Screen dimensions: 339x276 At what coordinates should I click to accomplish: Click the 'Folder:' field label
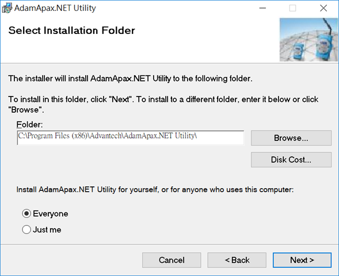pyautogui.click(x=29, y=125)
